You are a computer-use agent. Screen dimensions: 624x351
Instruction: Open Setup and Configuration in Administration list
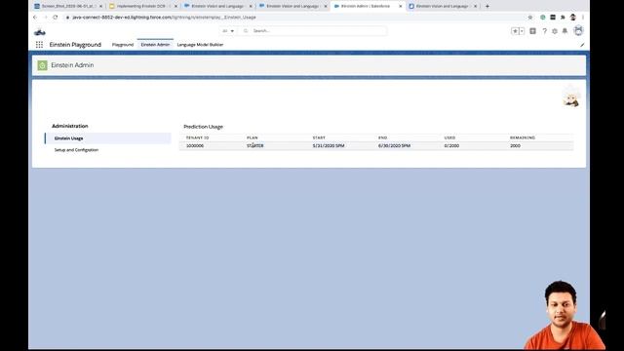click(x=76, y=150)
